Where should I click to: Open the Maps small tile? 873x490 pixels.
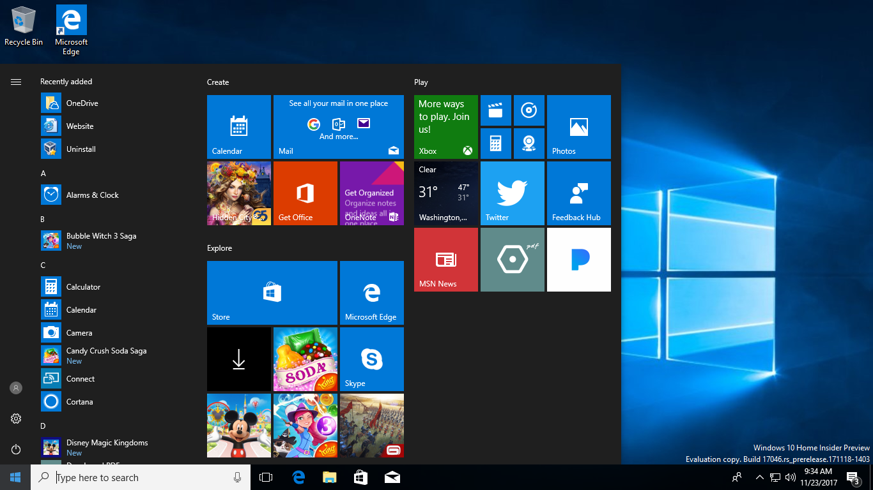point(529,144)
